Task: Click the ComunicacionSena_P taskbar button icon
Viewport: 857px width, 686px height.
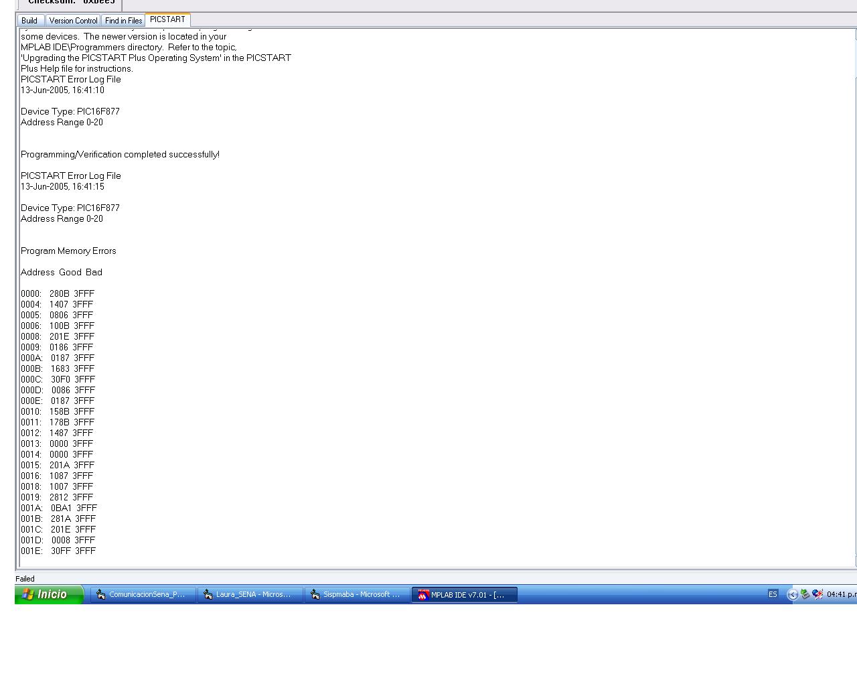Action: pos(101,594)
